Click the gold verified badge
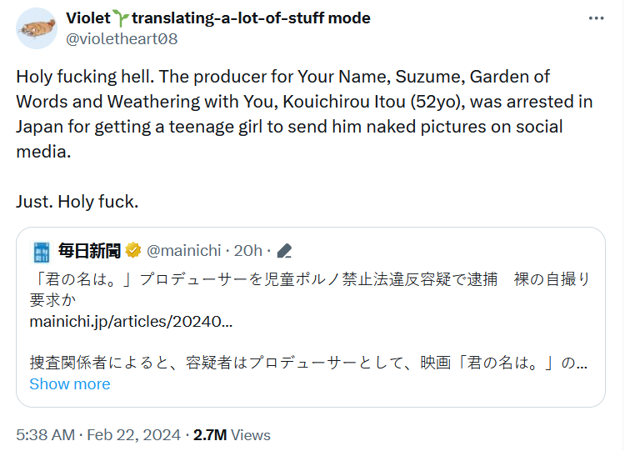The width and height of the screenshot is (625, 451). tap(133, 250)
